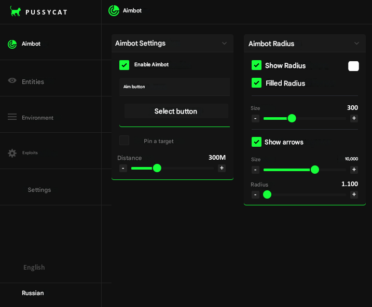The height and width of the screenshot is (307, 372).
Task: Click the Distance slider handle
Action: pos(157,168)
